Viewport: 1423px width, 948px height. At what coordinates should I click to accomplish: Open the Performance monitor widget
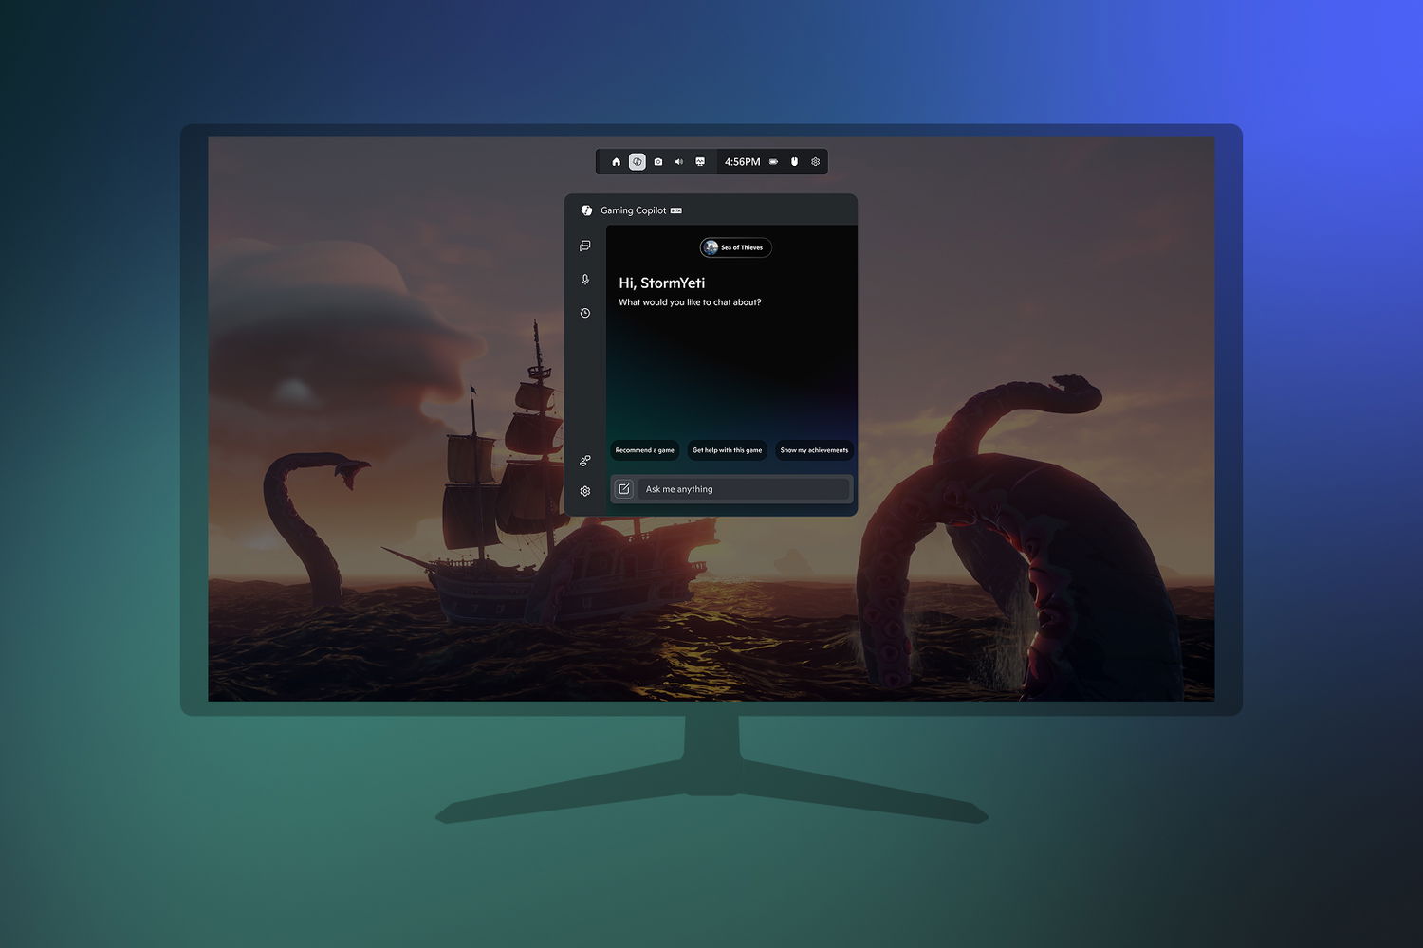coord(700,162)
